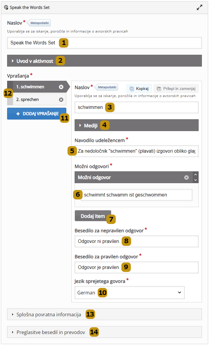Move the Možni odgovor item down

click(195, 180)
